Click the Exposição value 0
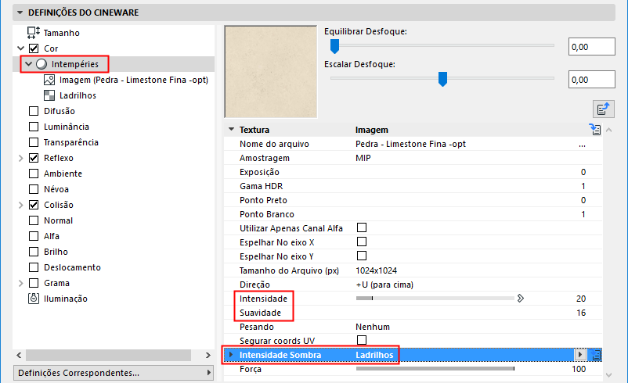The image size is (628, 383). (x=583, y=172)
